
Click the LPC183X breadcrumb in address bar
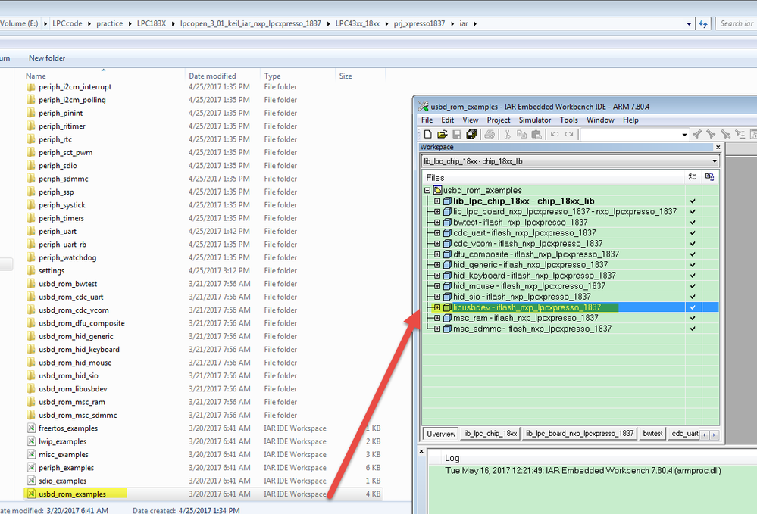[151, 23]
